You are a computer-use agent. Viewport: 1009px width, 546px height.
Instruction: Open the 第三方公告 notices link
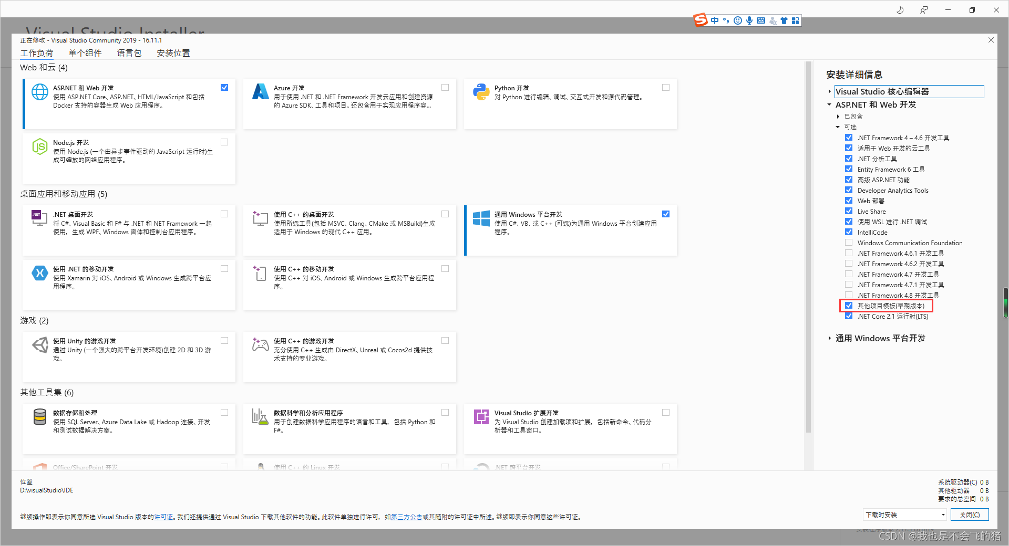click(406, 517)
